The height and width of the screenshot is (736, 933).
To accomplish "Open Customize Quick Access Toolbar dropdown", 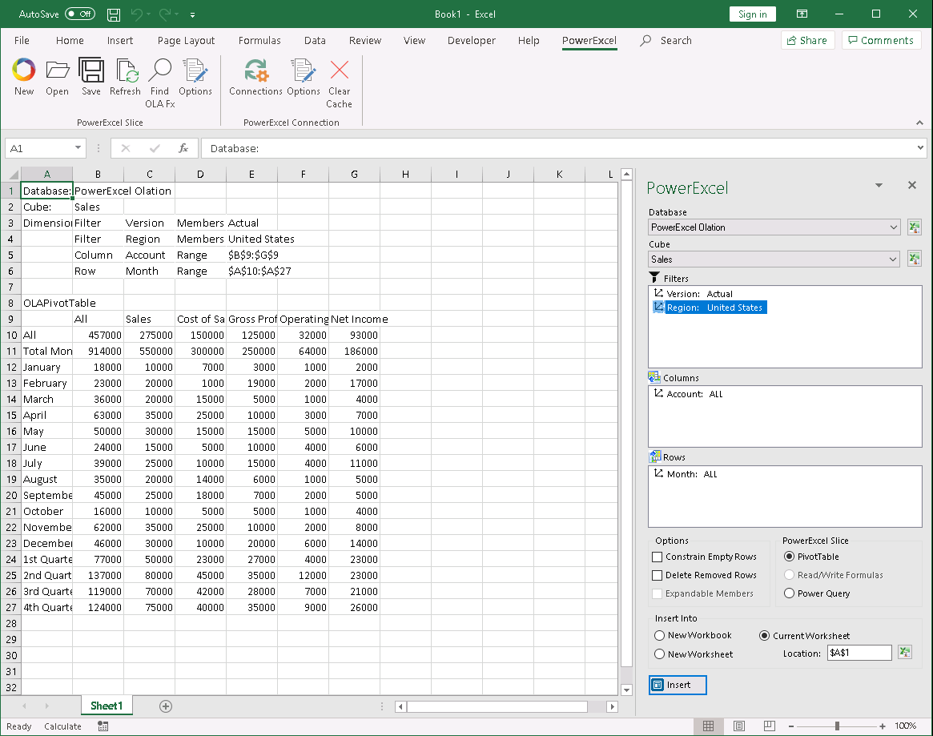I will point(193,14).
